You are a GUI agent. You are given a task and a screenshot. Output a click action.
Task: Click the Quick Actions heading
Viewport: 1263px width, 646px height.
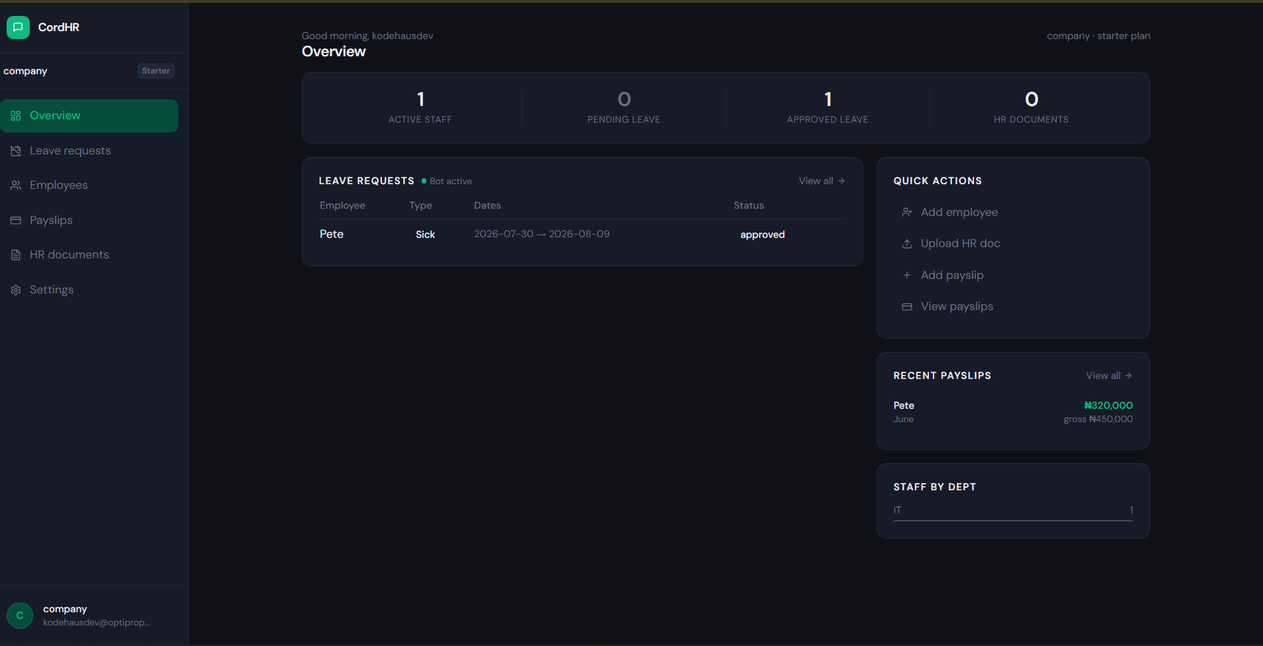pyautogui.click(x=937, y=181)
